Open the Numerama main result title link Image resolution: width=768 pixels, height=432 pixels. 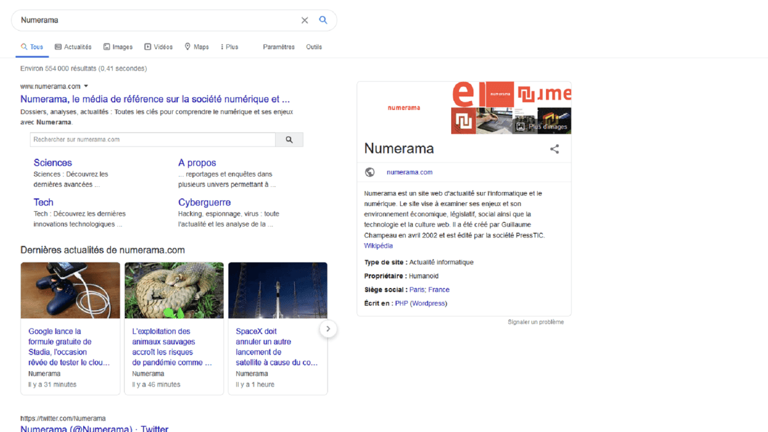[156, 99]
